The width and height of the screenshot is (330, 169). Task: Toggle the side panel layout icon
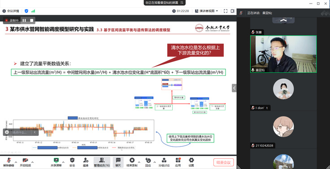pyautogui.click(x=233, y=11)
